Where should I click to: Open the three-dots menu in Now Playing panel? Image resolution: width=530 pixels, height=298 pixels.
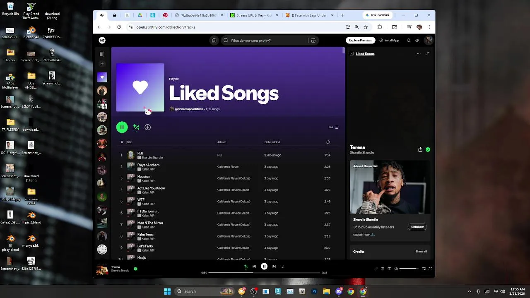point(419,54)
